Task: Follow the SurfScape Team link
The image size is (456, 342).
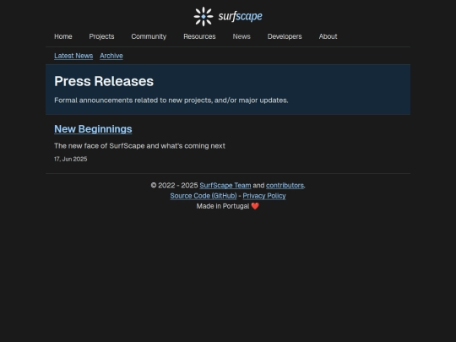Action: [x=225, y=186]
